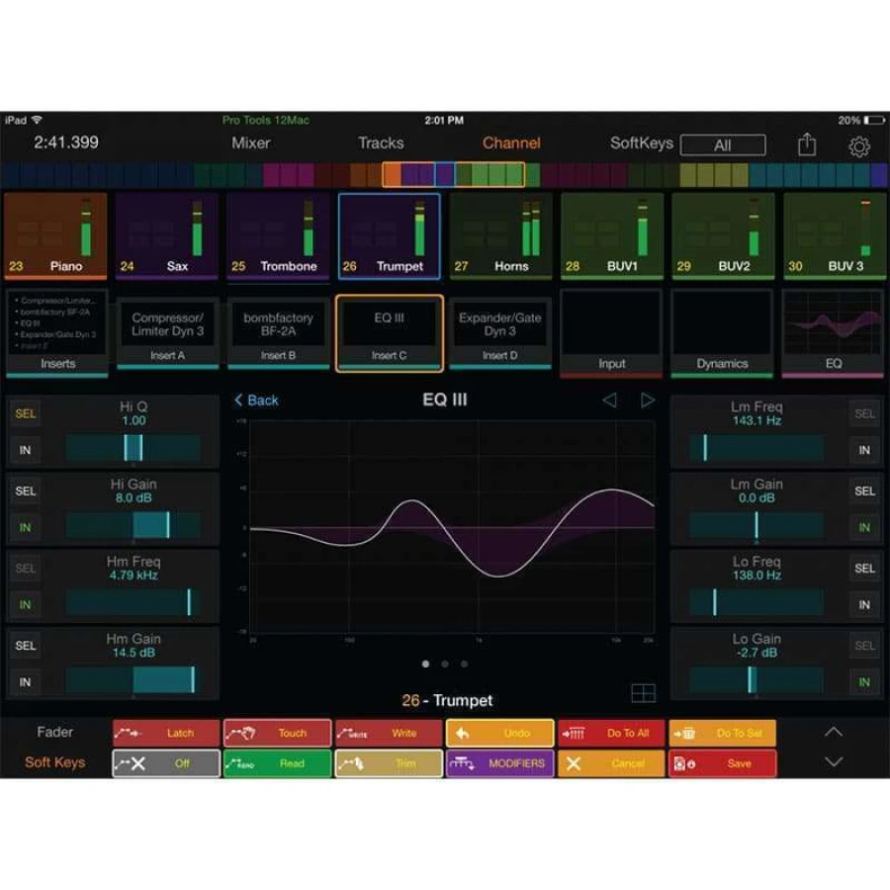
Task: Open the Dynamics tile
Action: click(722, 333)
